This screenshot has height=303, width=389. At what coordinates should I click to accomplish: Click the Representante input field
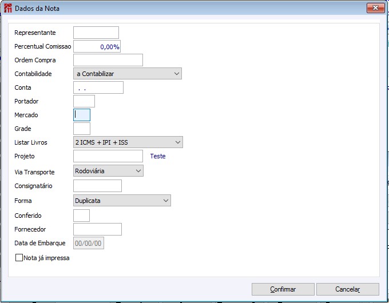point(96,33)
